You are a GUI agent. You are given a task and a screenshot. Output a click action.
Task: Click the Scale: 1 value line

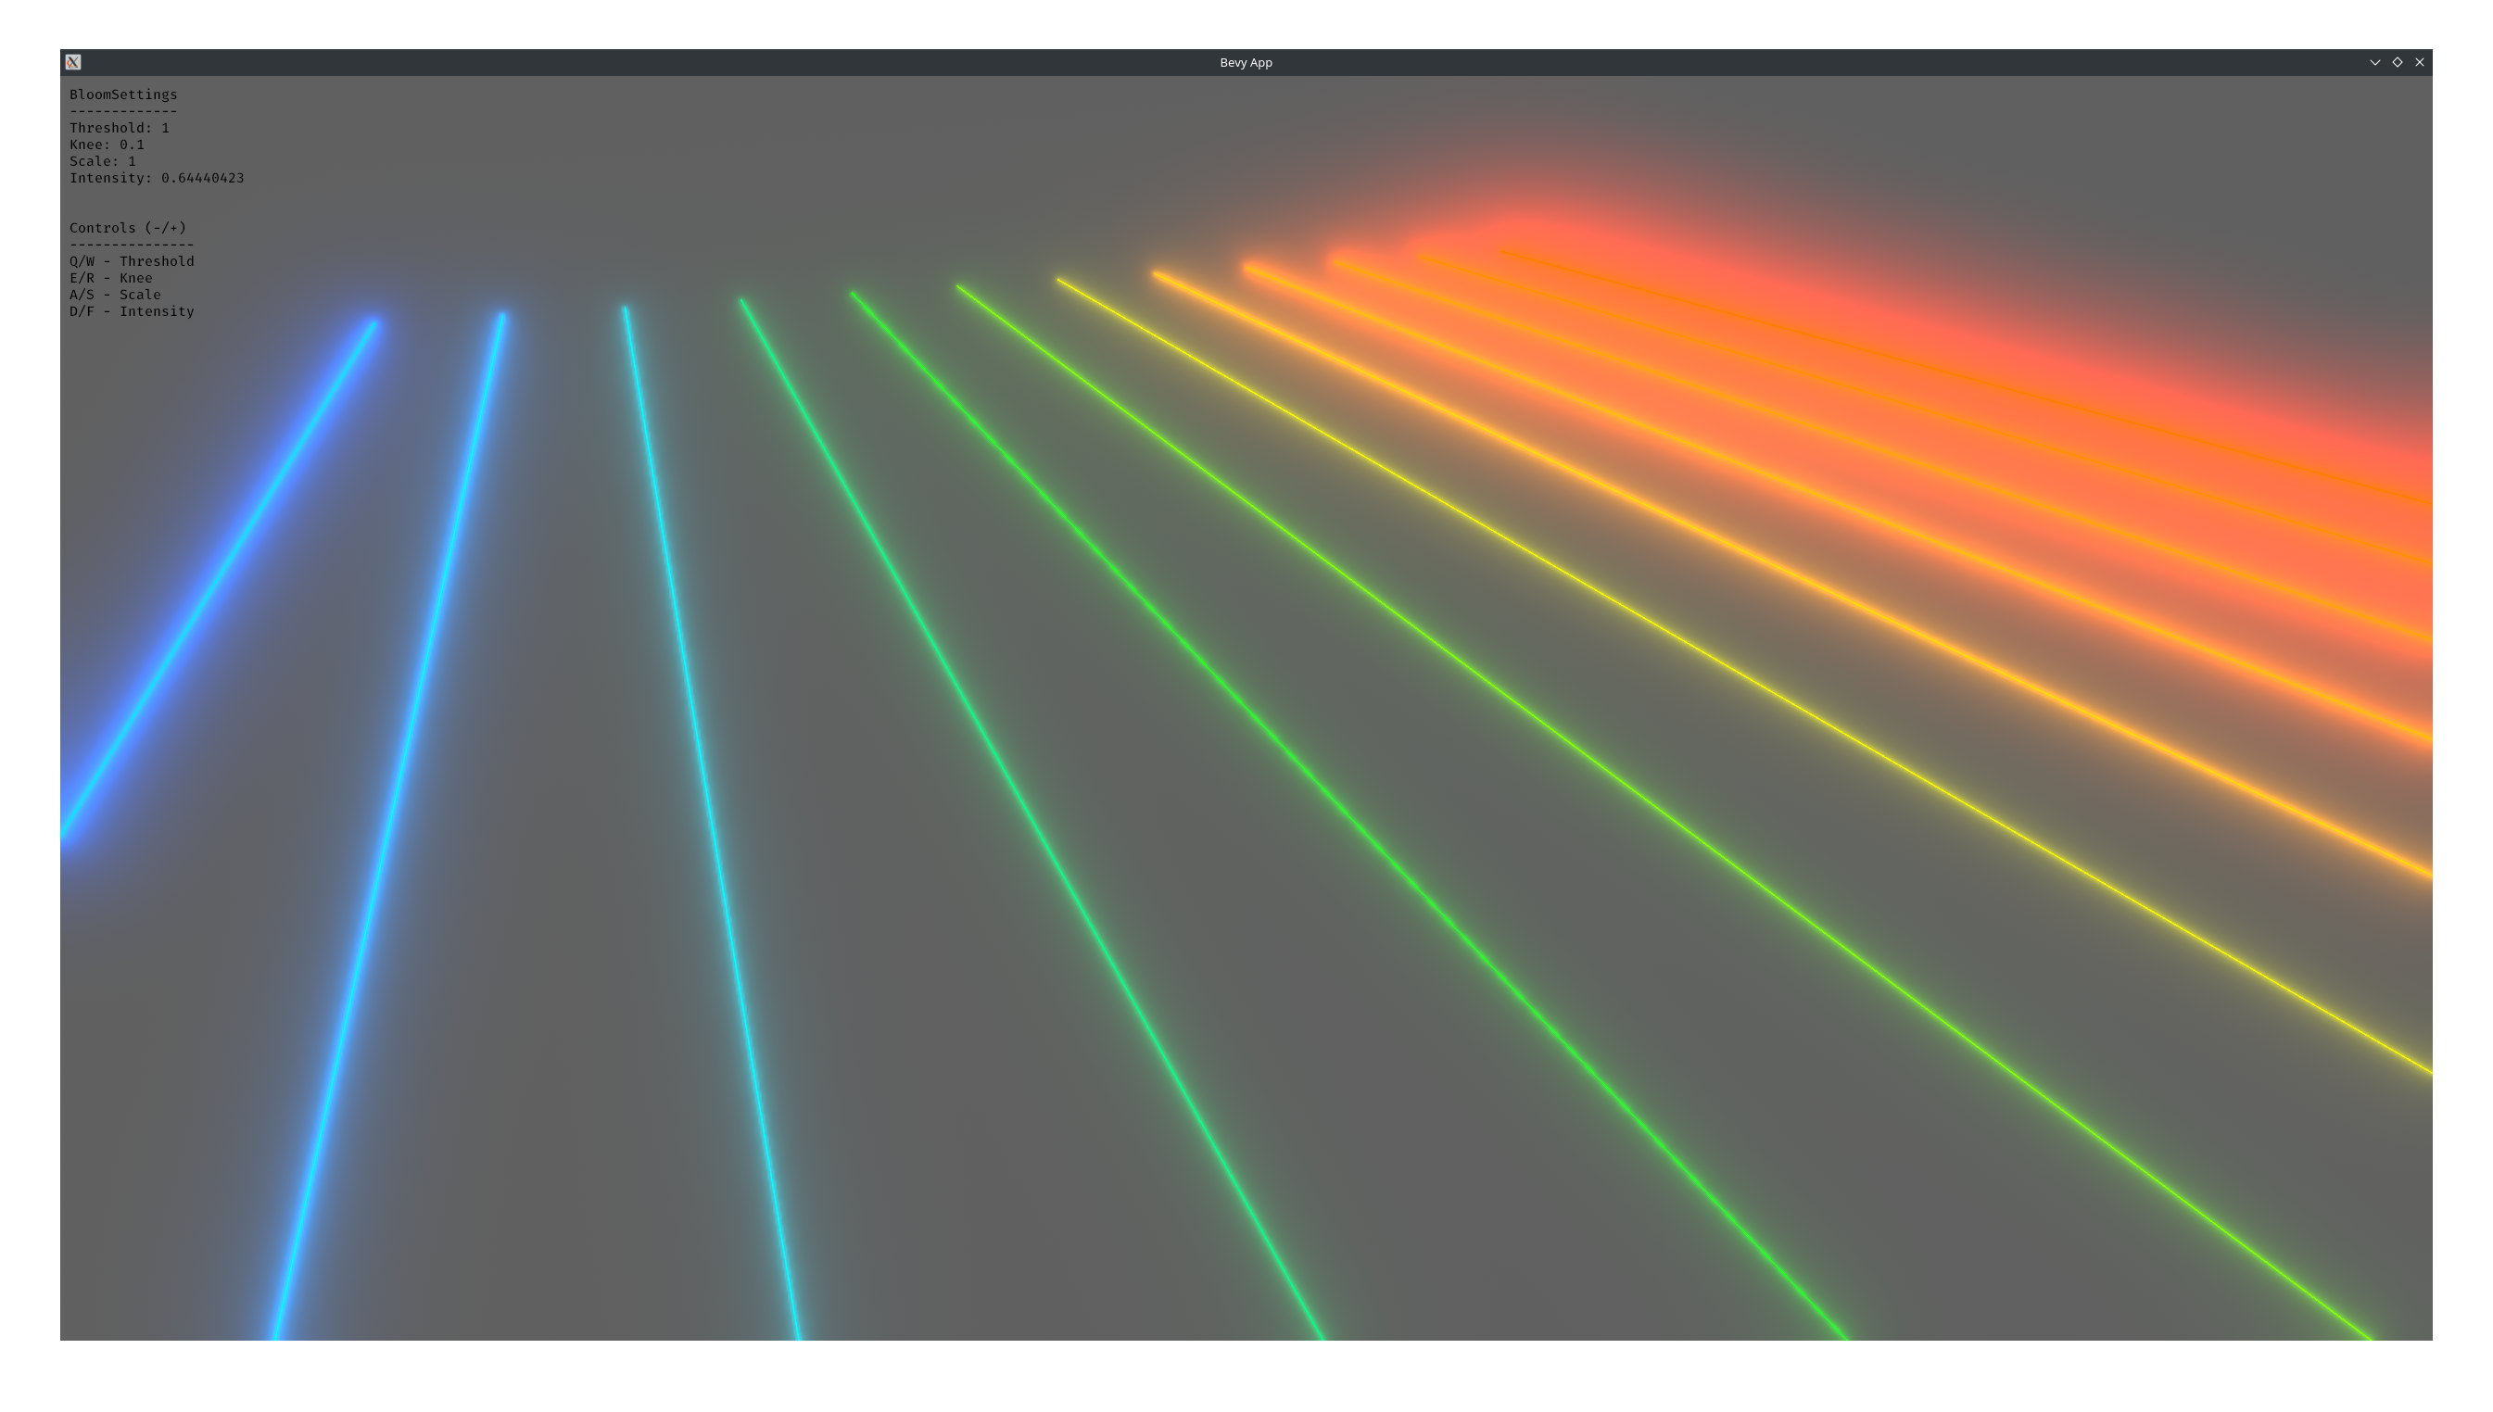click(103, 161)
